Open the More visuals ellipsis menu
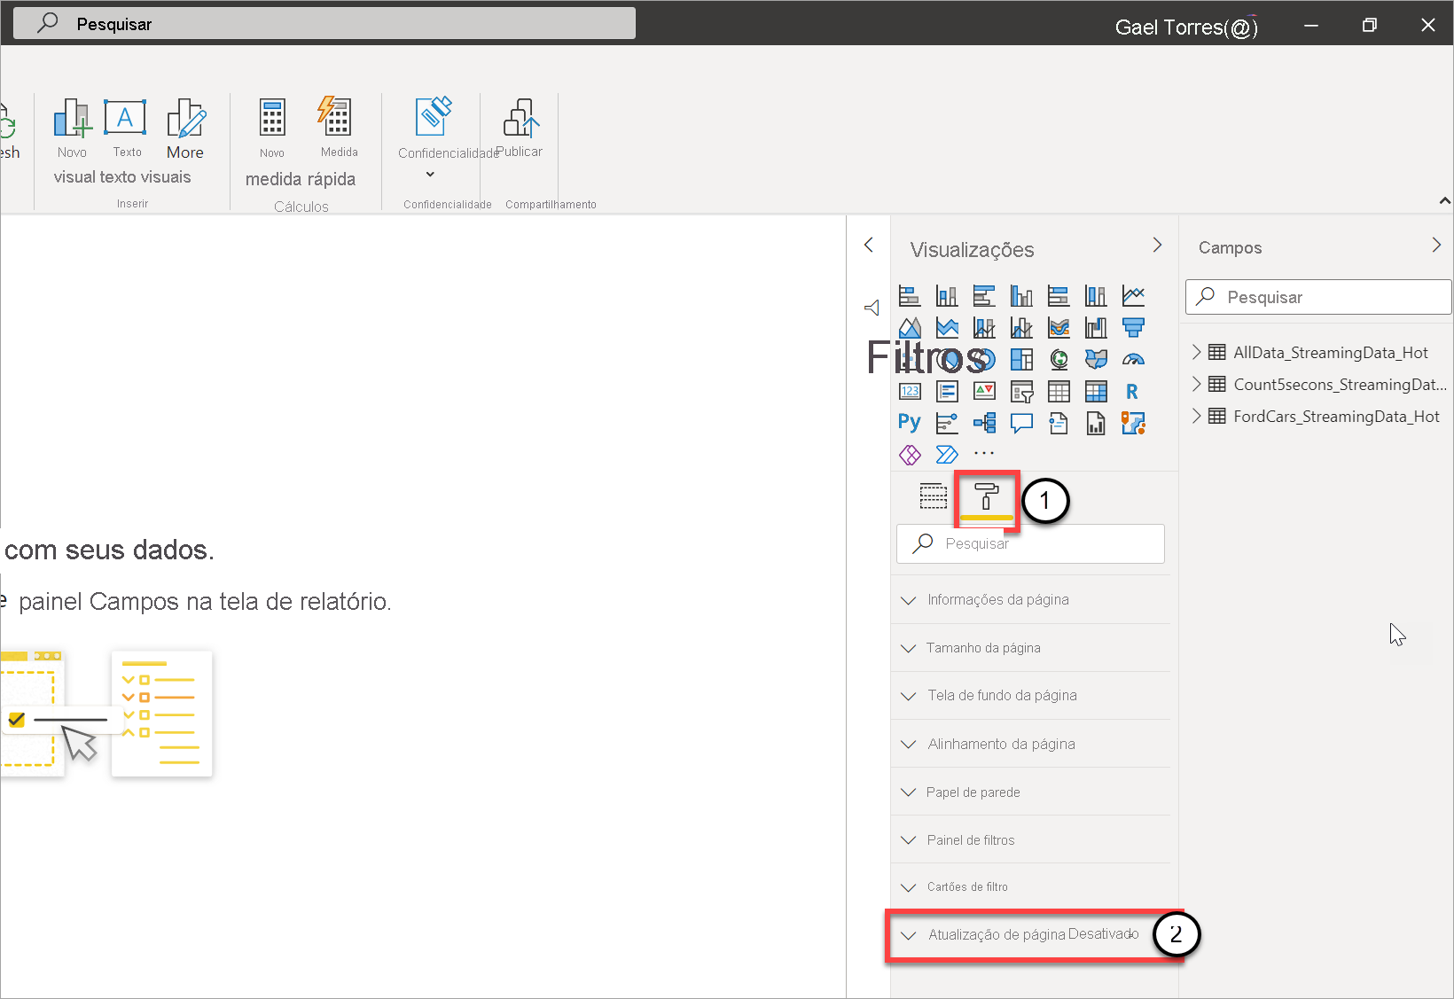The width and height of the screenshot is (1454, 999). coord(984,454)
